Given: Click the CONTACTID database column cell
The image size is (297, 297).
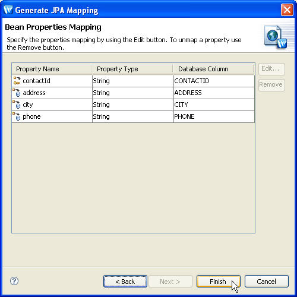Looking at the screenshot, I should (214, 81).
